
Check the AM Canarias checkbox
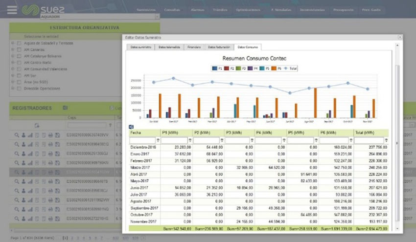click(x=19, y=49)
